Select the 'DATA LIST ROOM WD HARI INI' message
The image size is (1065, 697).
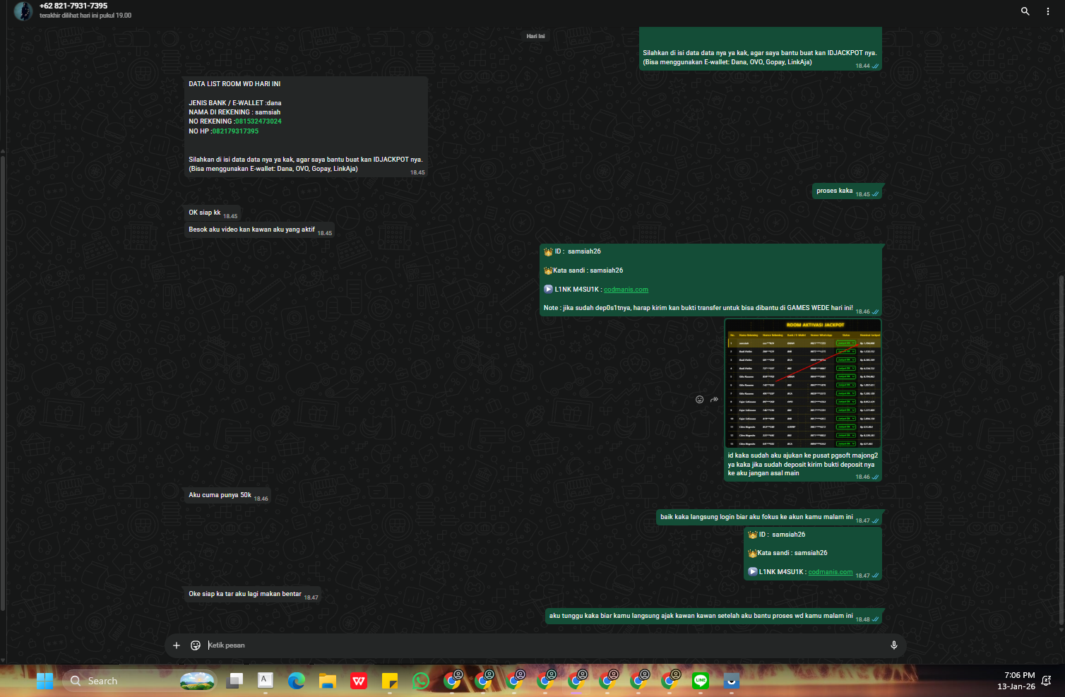(306, 126)
